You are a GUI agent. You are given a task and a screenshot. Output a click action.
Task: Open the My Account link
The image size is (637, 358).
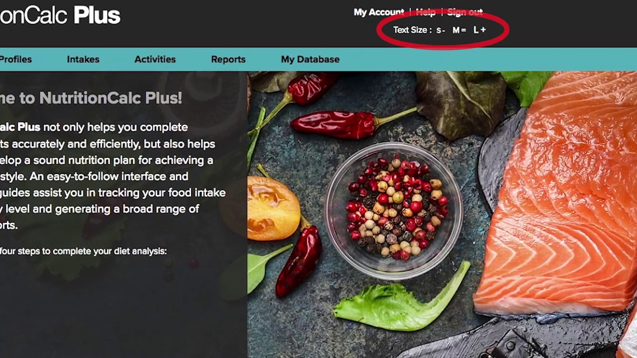379,12
